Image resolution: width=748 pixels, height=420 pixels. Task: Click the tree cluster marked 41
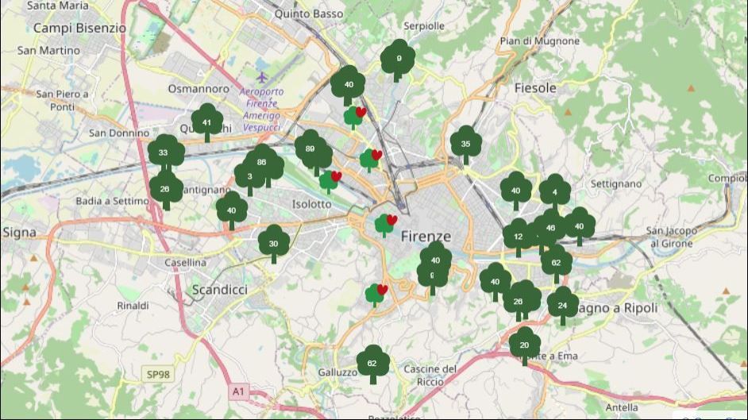207,122
